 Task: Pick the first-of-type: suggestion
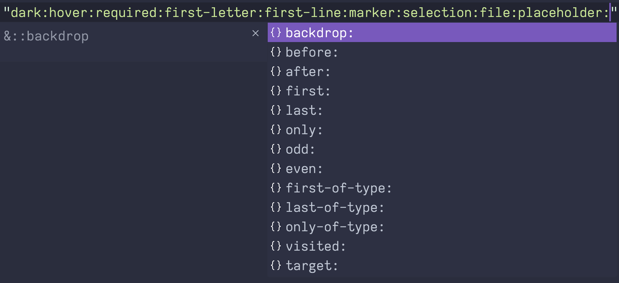point(442,188)
